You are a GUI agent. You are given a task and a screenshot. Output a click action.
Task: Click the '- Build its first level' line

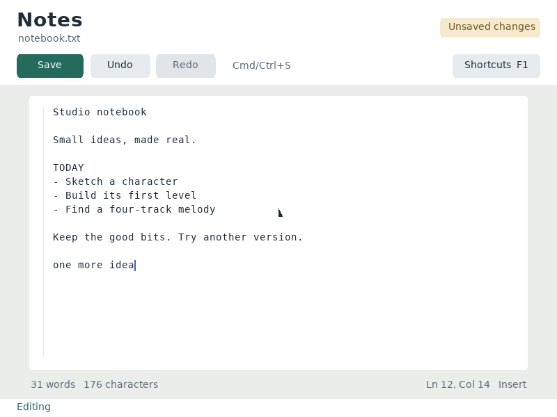125,195
